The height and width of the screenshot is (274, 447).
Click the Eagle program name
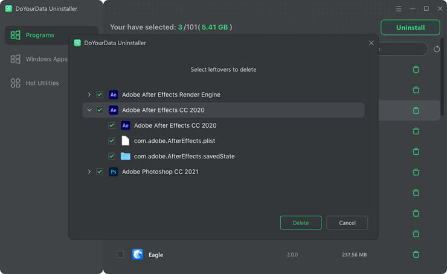point(156,255)
